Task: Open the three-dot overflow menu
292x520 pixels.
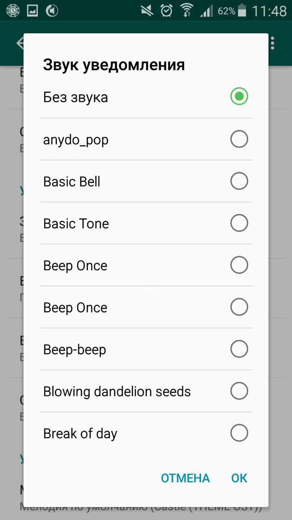Action: tap(273, 43)
